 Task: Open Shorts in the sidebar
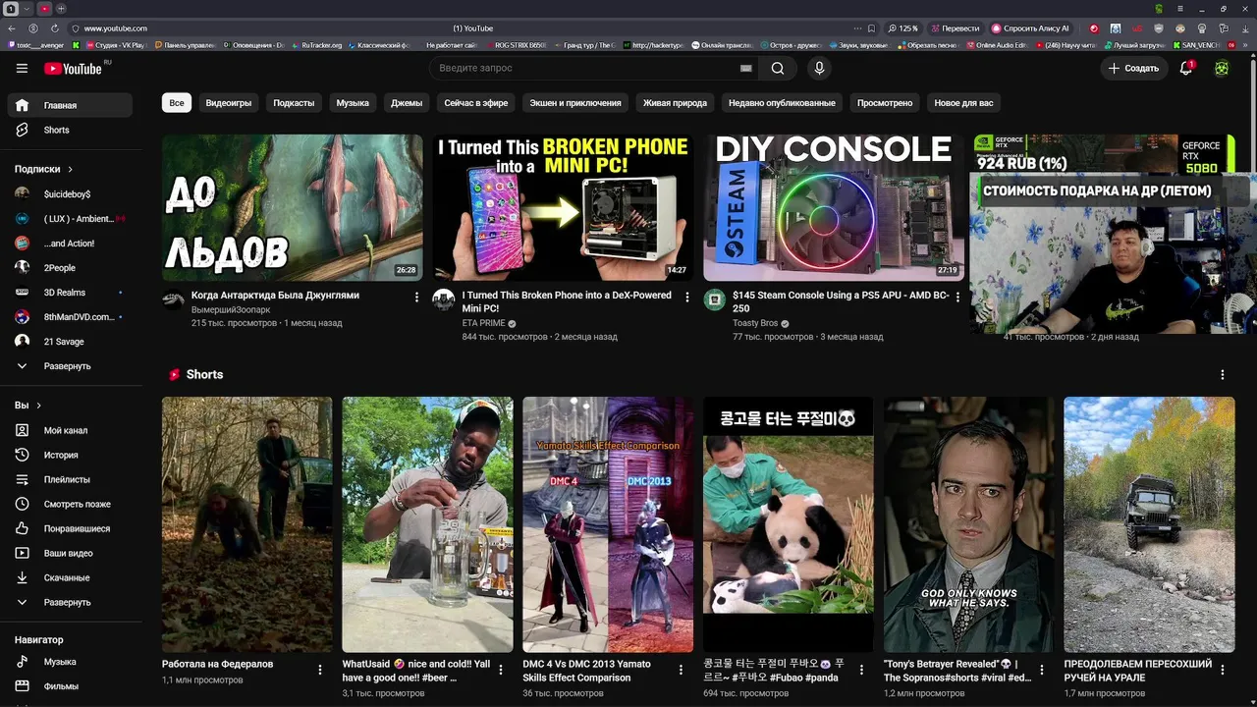pos(71,130)
